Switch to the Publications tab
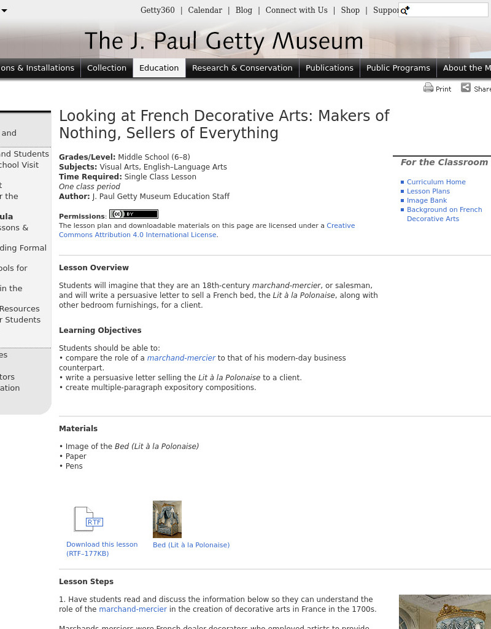The width and height of the screenshot is (491, 629). tap(330, 68)
